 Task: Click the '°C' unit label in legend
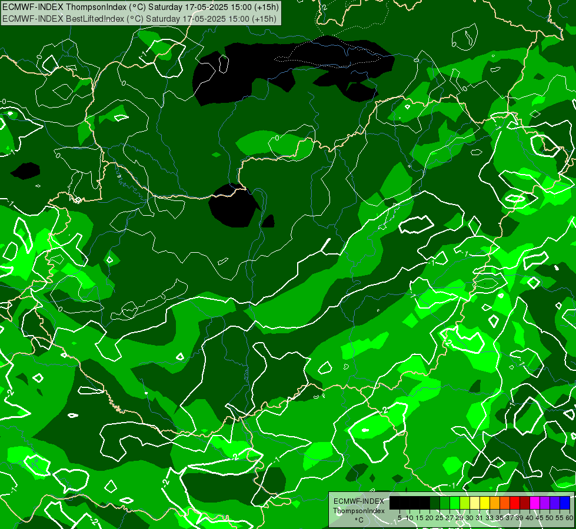(359, 520)
